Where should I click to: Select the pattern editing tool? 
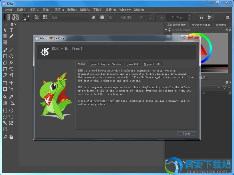coord(5,36)
